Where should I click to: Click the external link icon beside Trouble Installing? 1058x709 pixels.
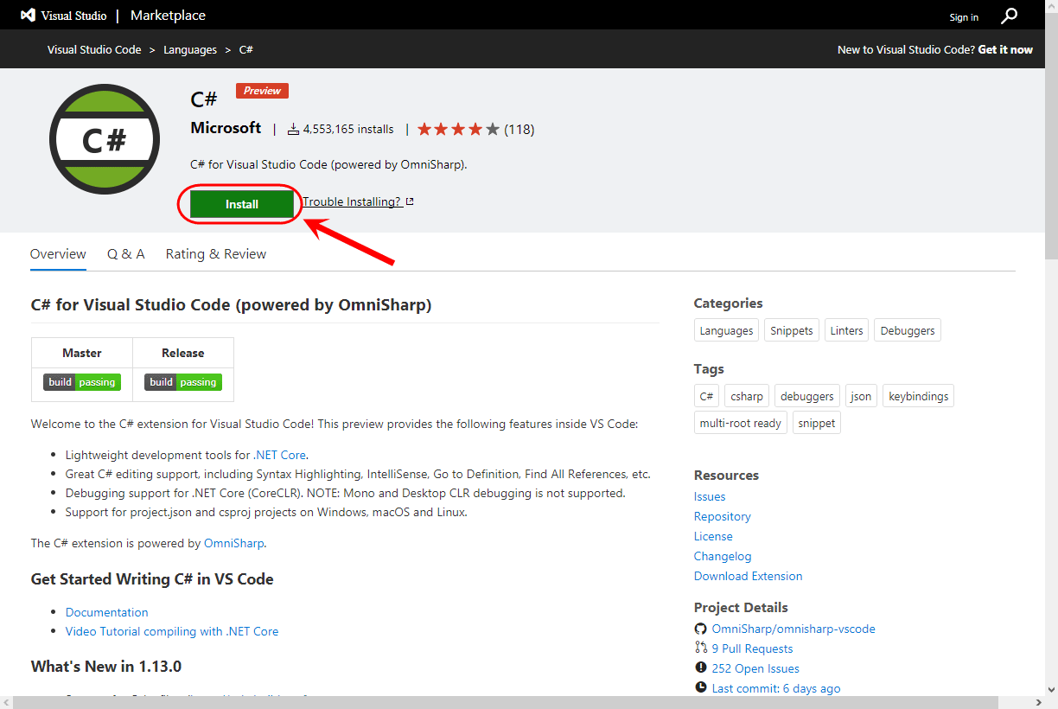point(410,201)
